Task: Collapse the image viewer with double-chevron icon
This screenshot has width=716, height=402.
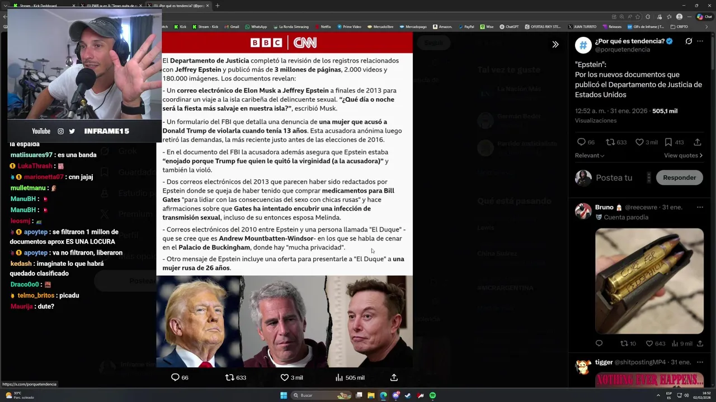Action: pyautogui.click(x=555, y=44)
